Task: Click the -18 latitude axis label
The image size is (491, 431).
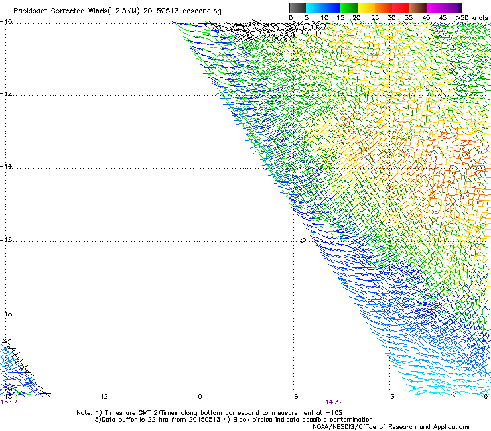Action: pos(6,314)
